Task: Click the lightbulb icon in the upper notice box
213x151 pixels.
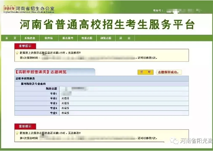Action: click(17, 53)
